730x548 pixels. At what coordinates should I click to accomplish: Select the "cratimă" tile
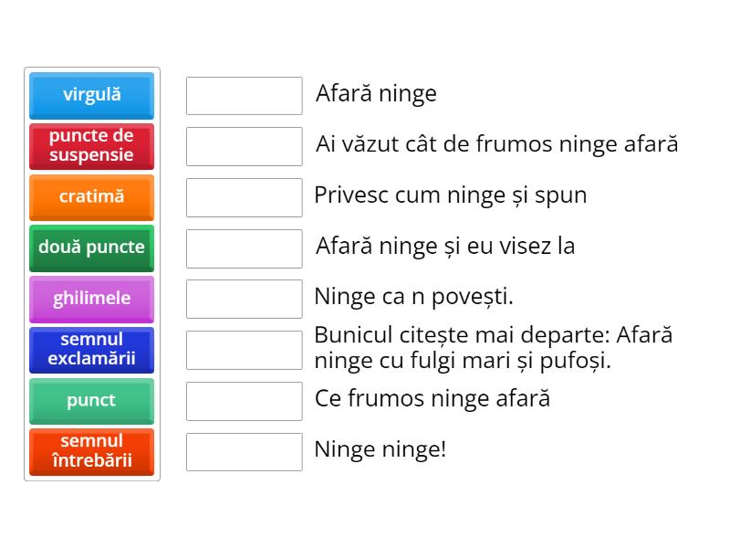[x=91, y=197]
